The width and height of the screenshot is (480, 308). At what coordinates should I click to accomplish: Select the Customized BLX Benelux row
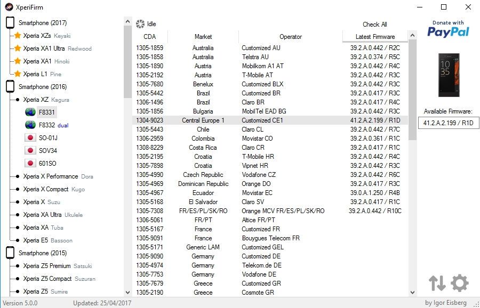[x=270, y=84]
